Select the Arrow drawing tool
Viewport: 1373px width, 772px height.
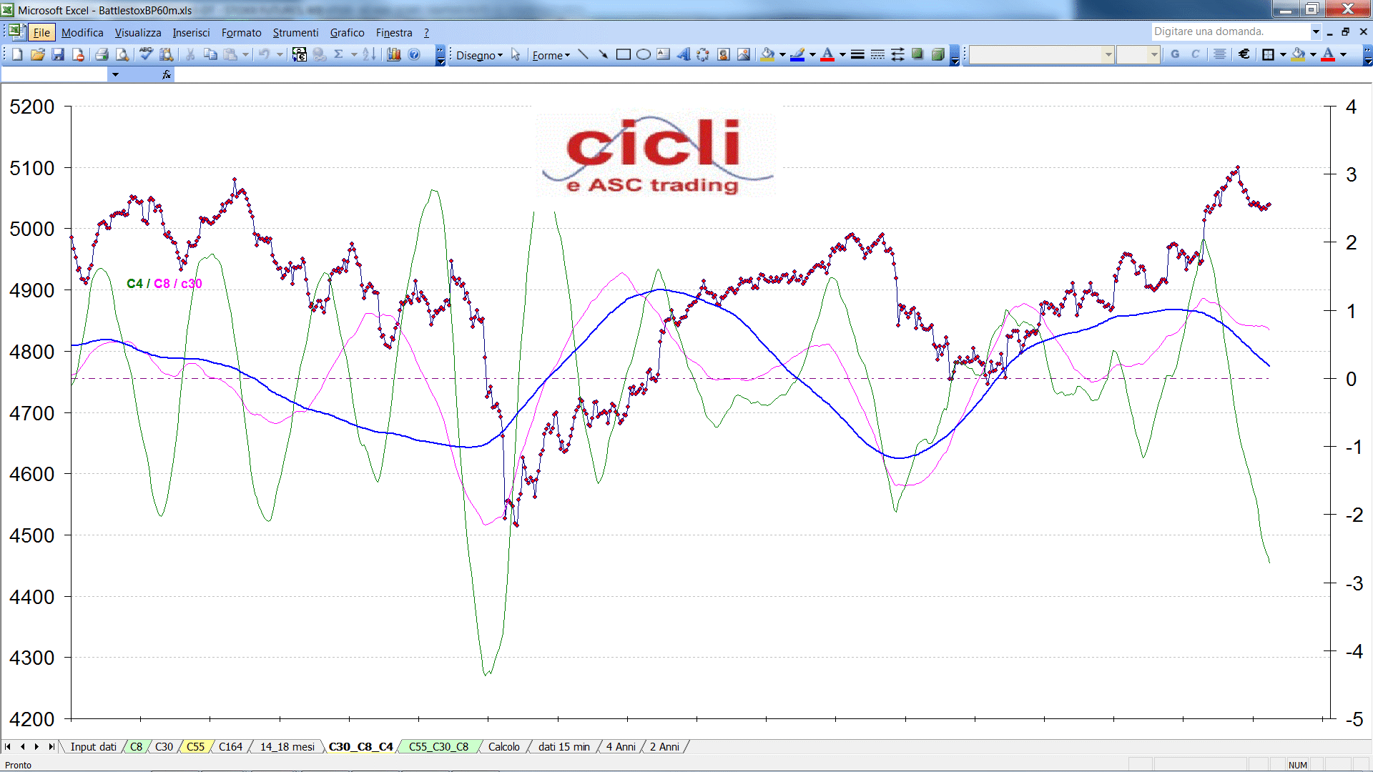click(x=604, y=54)
